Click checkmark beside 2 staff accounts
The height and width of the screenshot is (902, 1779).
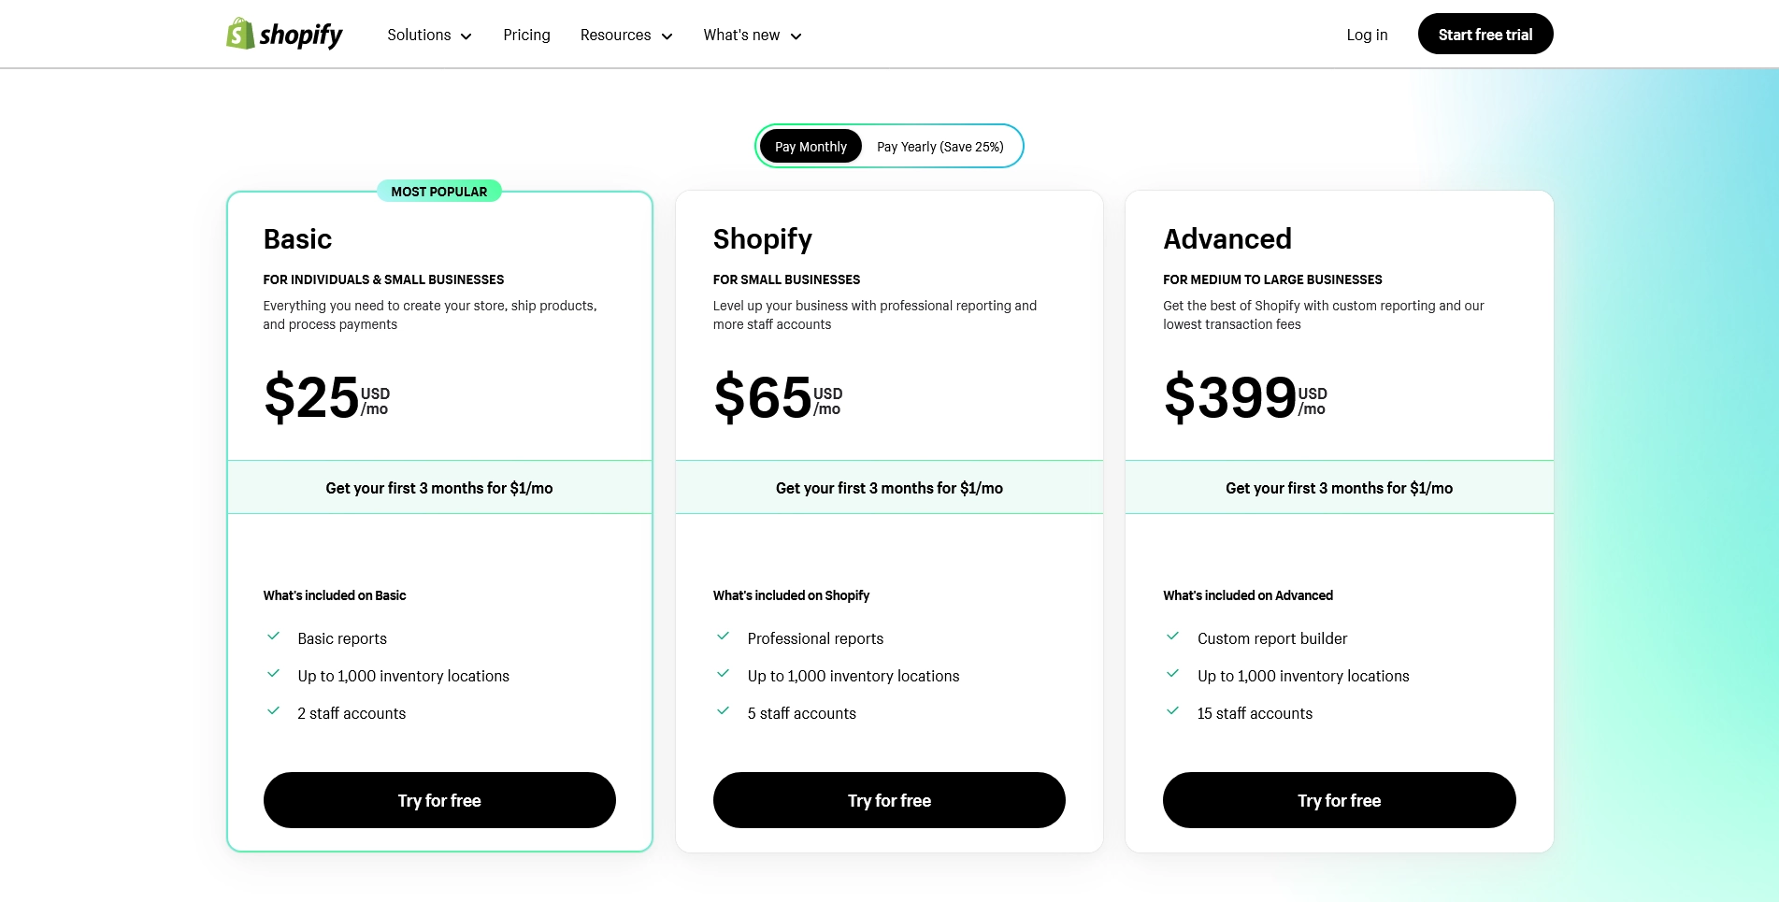coord(274,711)
